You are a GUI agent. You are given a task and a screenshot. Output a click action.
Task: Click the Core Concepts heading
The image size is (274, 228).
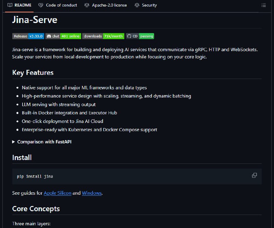(x=36, y=209)
